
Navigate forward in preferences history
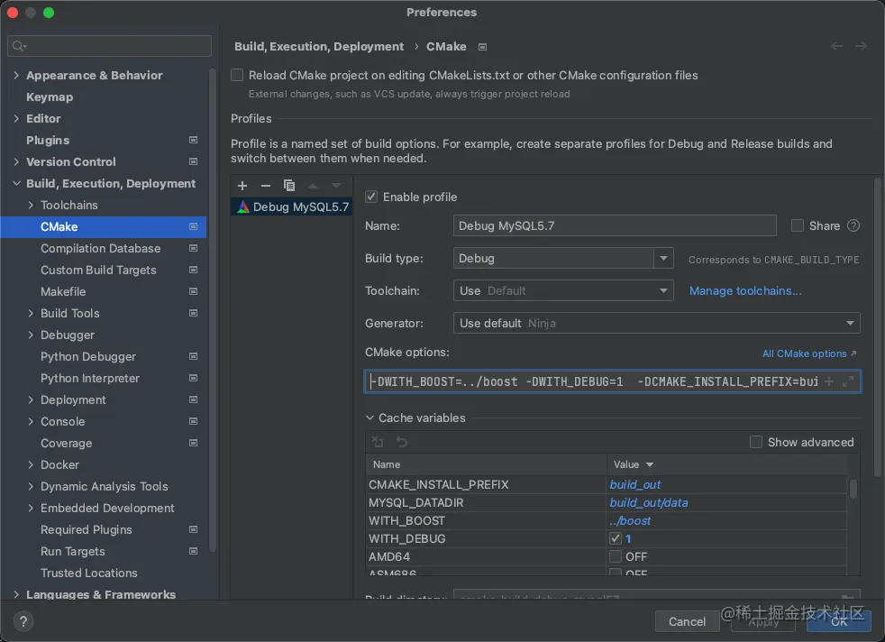point(861,46)
